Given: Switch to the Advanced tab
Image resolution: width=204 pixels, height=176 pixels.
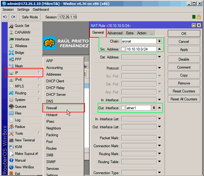Looking at the screenshot, I should coord(115,33).
